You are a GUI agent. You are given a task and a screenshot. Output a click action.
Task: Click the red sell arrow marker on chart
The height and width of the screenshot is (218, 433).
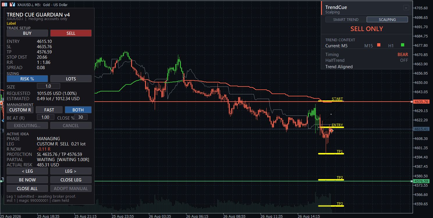tap(331, 131)
